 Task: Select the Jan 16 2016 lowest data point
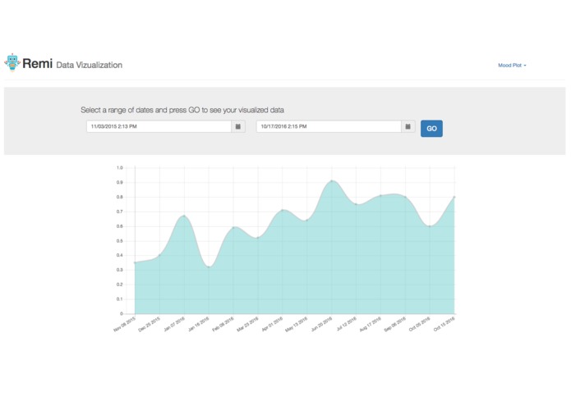click(209, 267)
